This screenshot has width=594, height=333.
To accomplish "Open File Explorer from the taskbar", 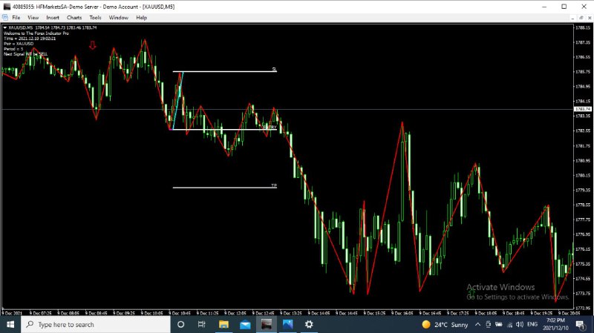I will (x=223, y=324).
